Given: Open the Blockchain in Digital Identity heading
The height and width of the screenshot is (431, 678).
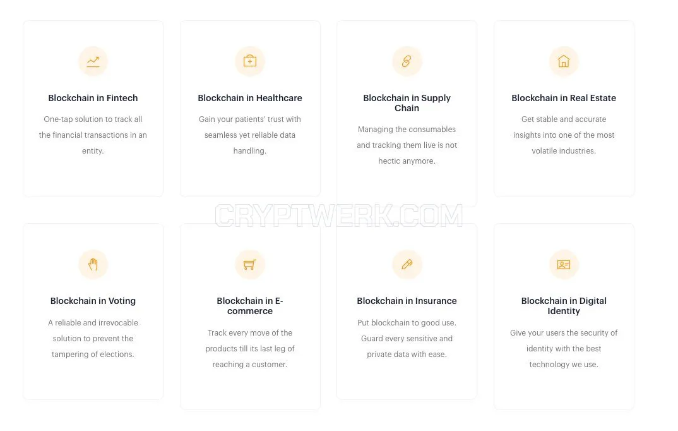Looking at the screenshot, I should 564,306.
